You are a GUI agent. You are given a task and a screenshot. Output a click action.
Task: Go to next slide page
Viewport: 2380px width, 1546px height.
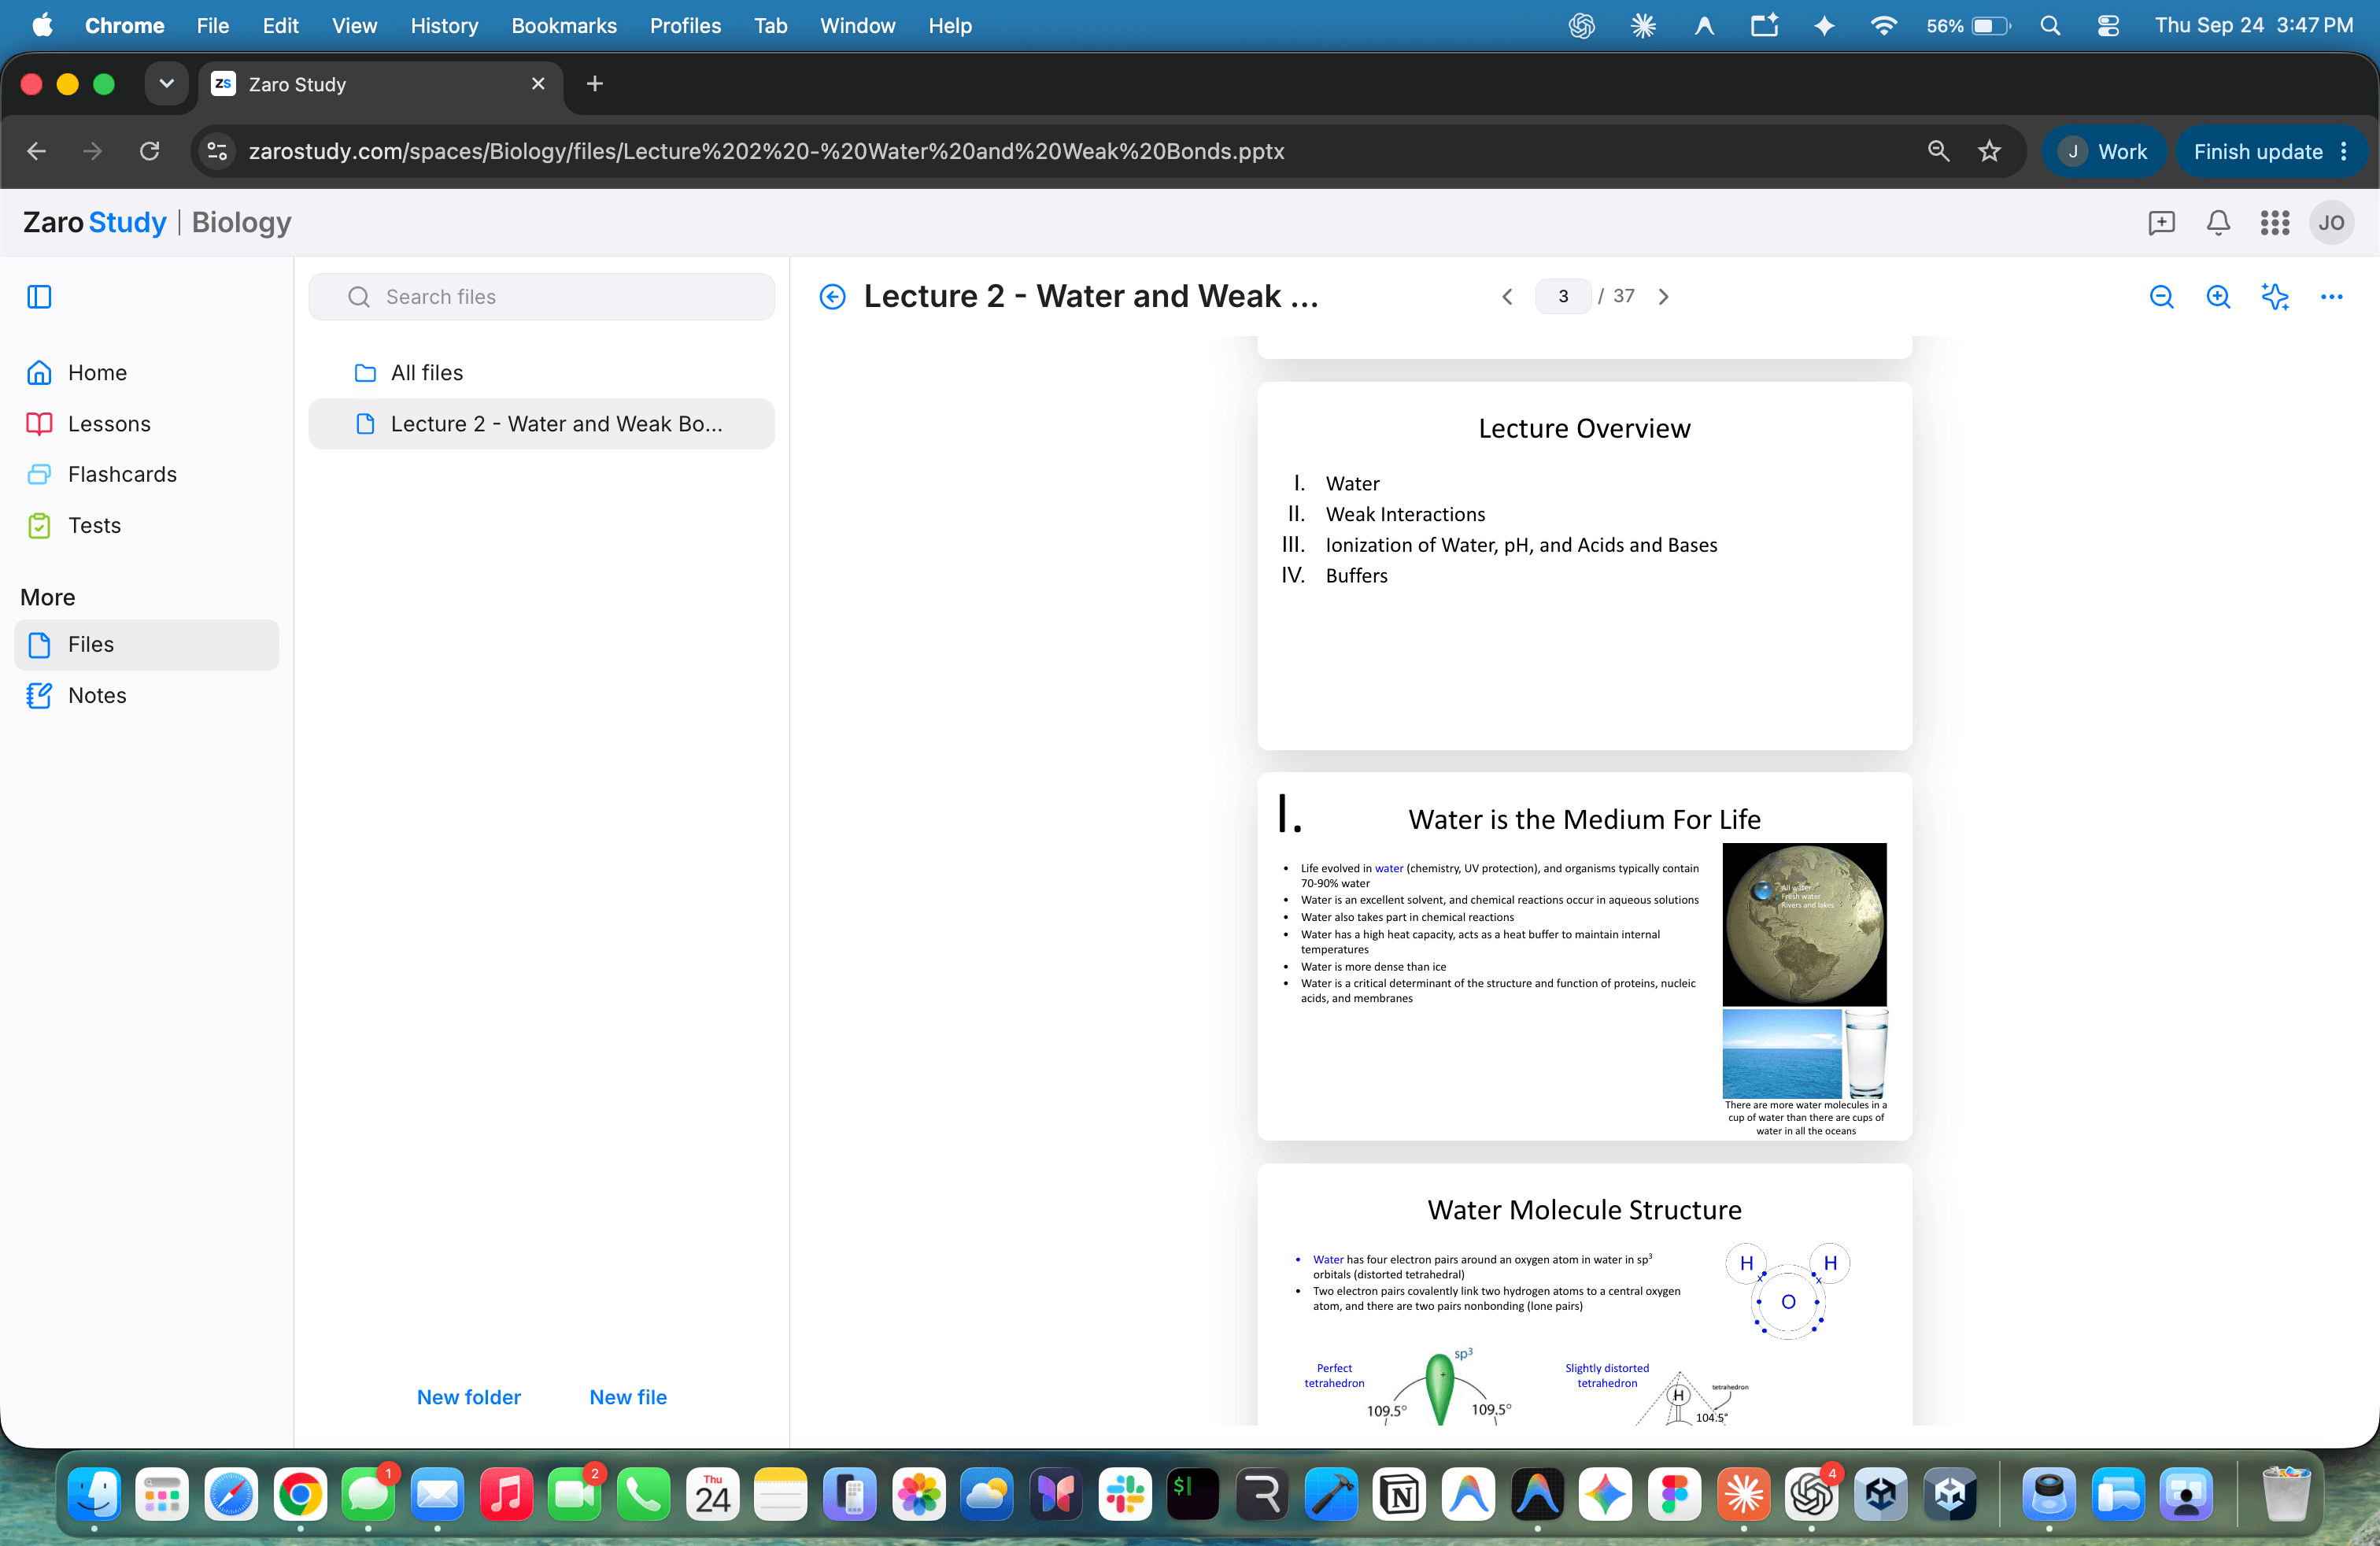tap(1663, 297)
